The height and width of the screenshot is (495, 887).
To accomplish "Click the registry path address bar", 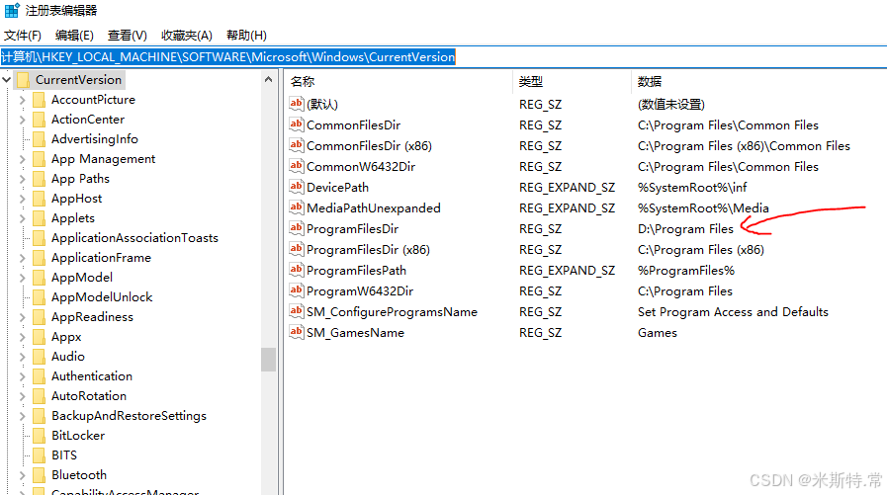I will pyautogui.click(x=443, y=57).
